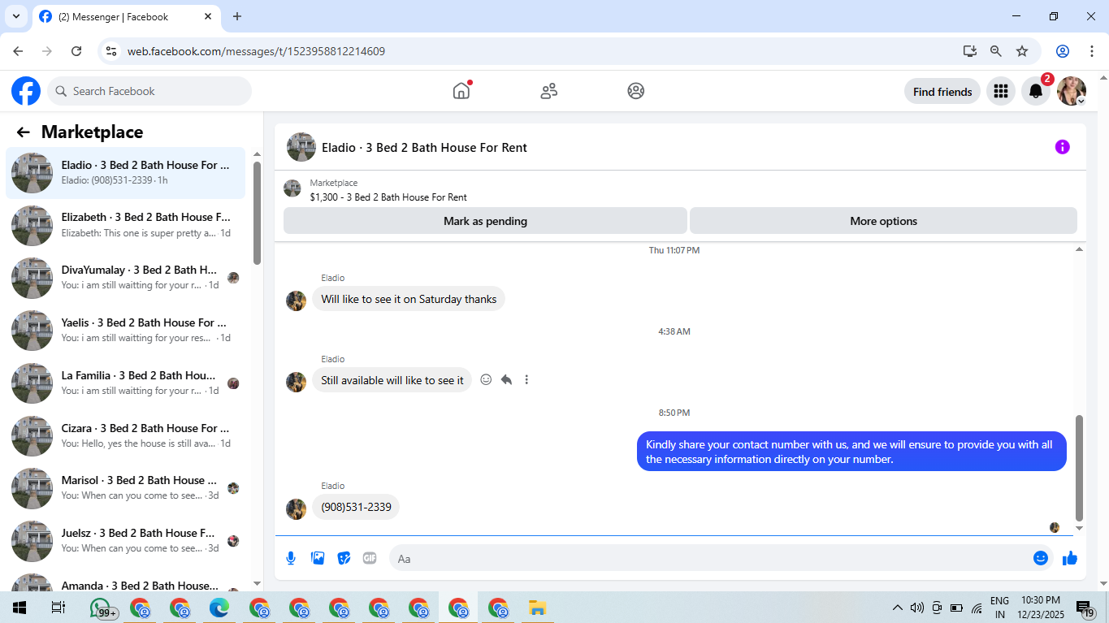This screenshot has width=1109, height=623.
Task: Open more menu for 'Still available' message
Action: pos(526,379)
